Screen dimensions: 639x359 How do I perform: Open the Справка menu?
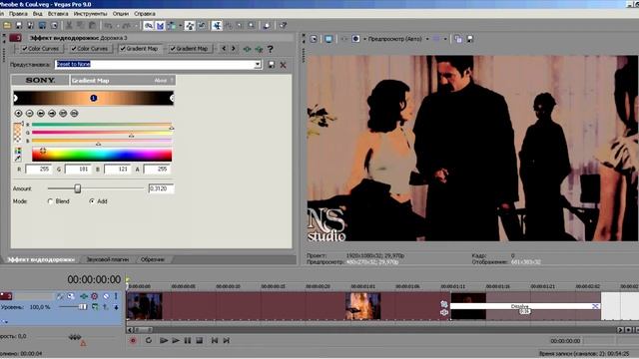coord(144,13)
